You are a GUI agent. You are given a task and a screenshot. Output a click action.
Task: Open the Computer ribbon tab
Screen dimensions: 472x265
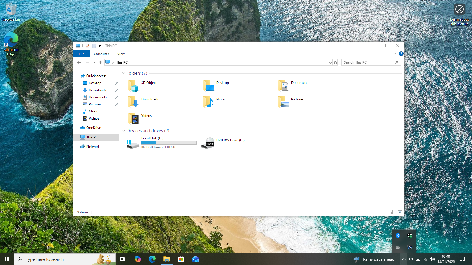pyautogui.click(x=101, y=54)
